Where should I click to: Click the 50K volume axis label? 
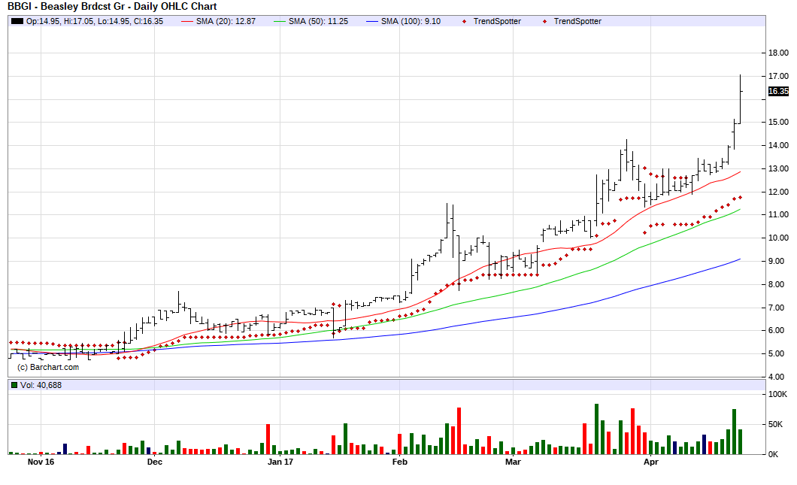(776, 425)
